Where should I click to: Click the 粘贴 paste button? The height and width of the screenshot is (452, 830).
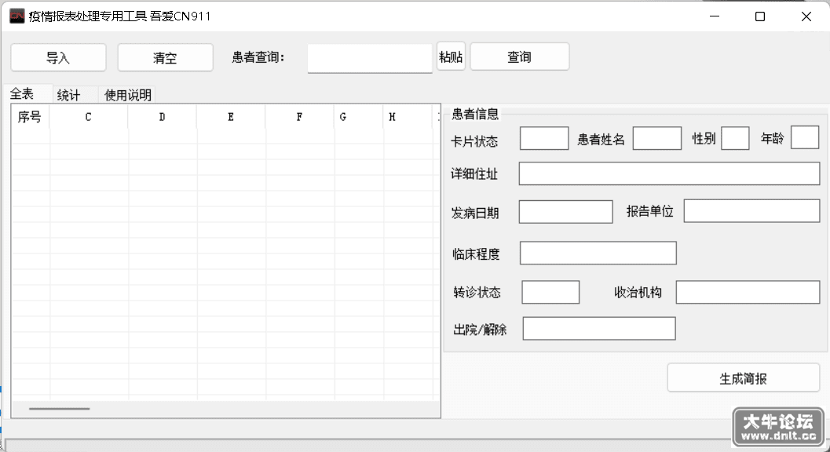tap(451, 56)
